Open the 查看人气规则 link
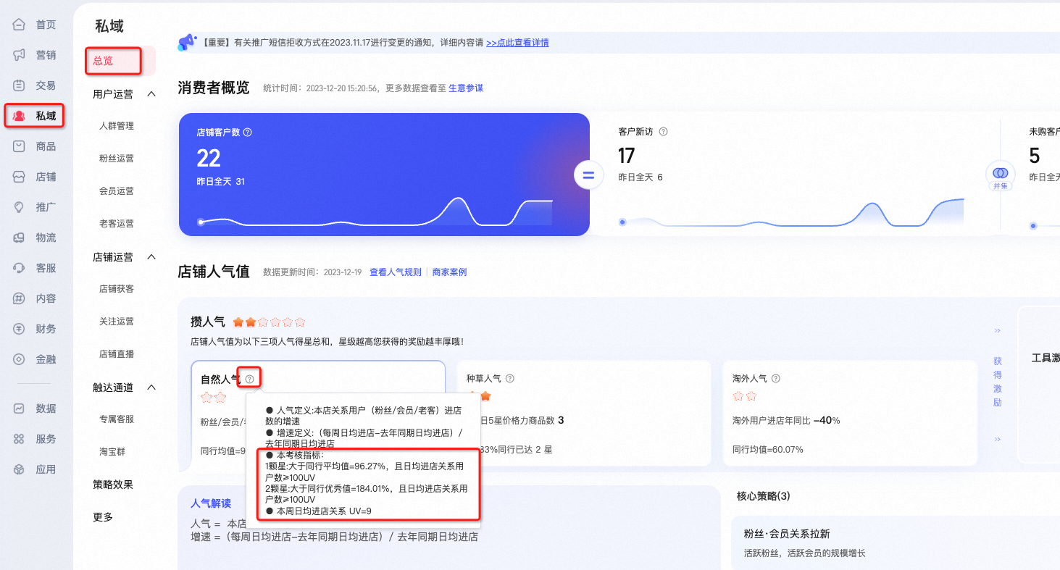1060x570 pixels. coord(396,272)
